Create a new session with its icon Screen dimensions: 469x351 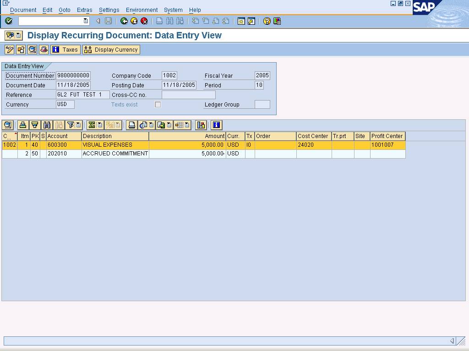click(x=241, y=21)
